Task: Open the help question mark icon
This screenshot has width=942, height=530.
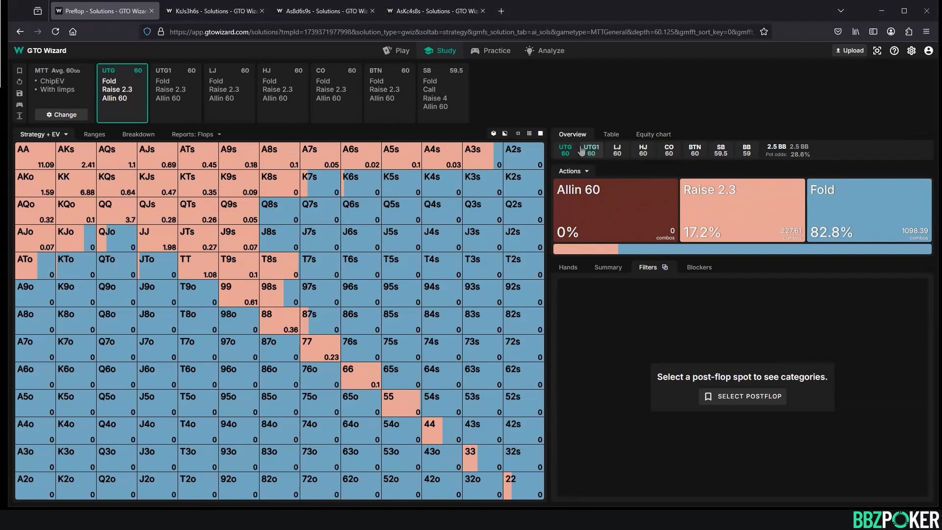Action: pyautogui.click(x=894, y=51)
